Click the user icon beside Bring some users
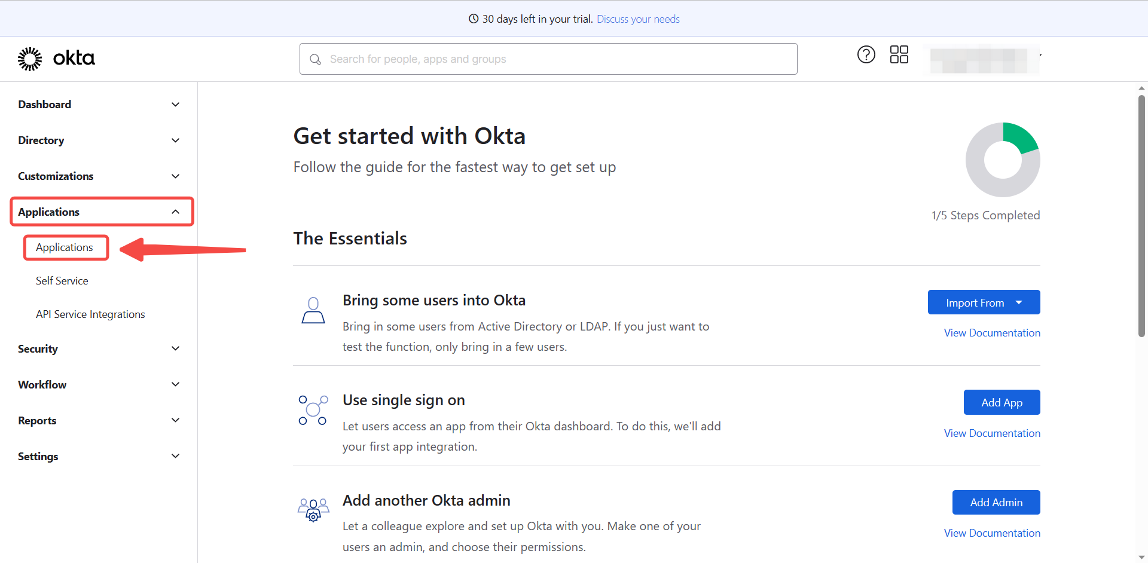Screen dimensions: 1148x563 pyautogui.click(x=313, y=310)
